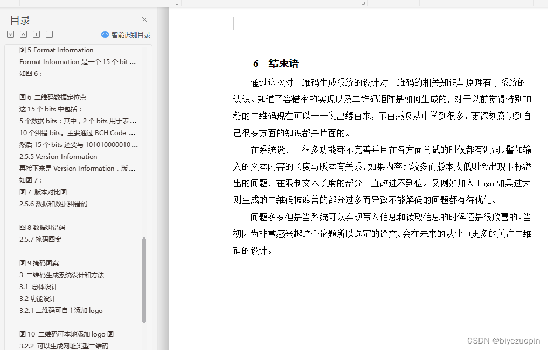
Task: Open 图 6 二维码数据定位点 entry
Action: (60, 97)
